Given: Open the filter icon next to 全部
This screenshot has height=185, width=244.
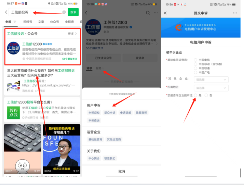Looking at the screenshot, I should 15,22.
